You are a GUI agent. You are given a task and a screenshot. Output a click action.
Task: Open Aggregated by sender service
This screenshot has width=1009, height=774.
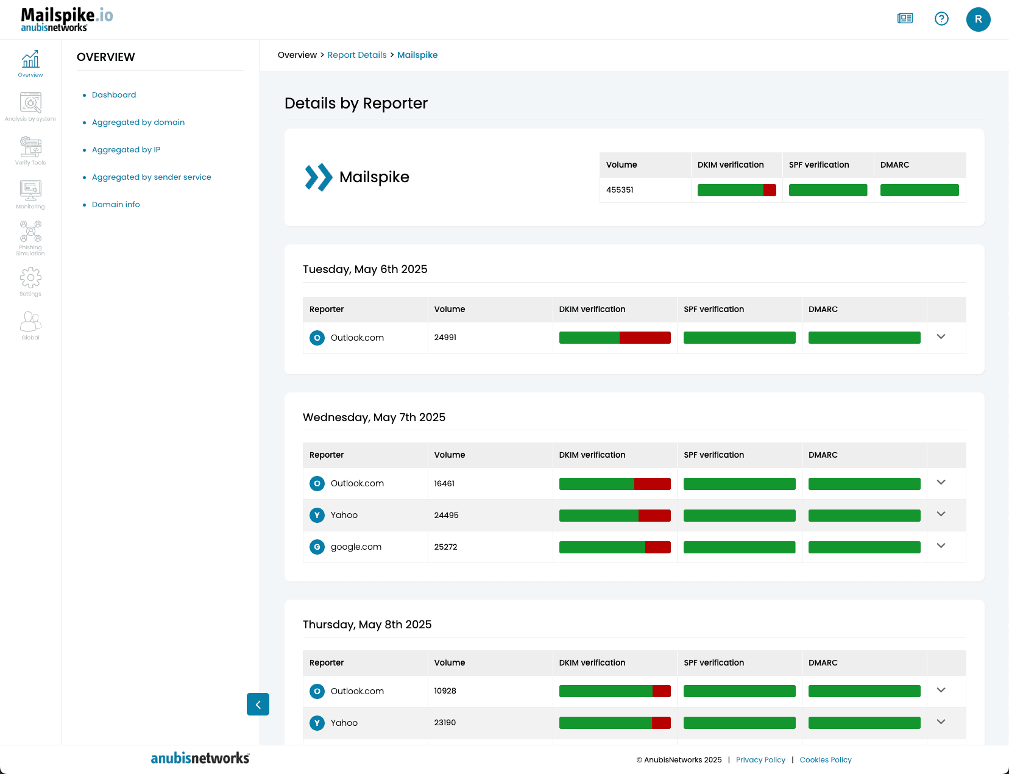pyautogui.click(x=152, y=177)
